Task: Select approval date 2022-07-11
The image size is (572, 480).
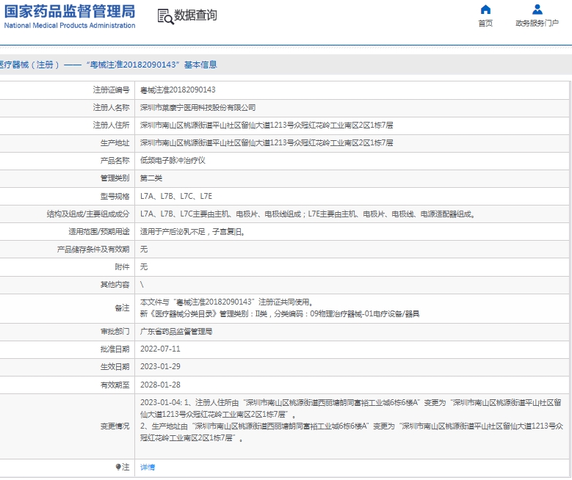Action: (160, 349)
